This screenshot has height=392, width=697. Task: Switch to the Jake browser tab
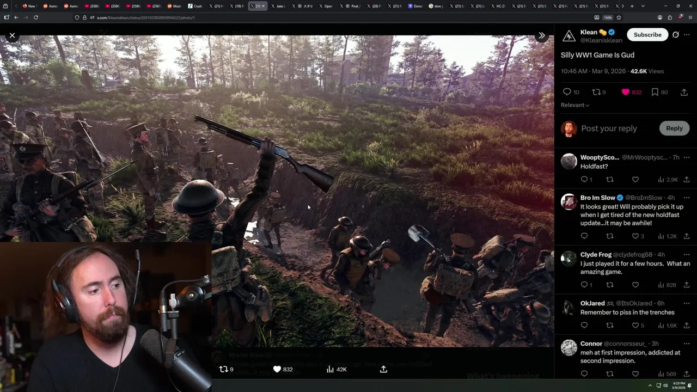point(278,6)
